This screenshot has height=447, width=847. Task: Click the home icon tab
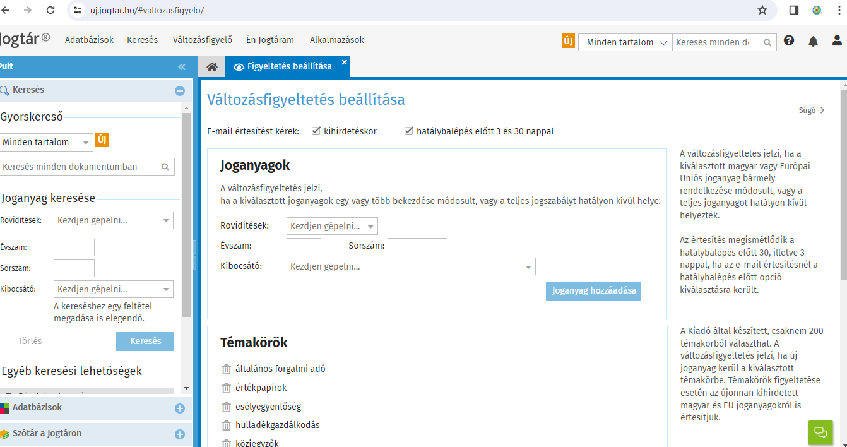tap(212, 67)
